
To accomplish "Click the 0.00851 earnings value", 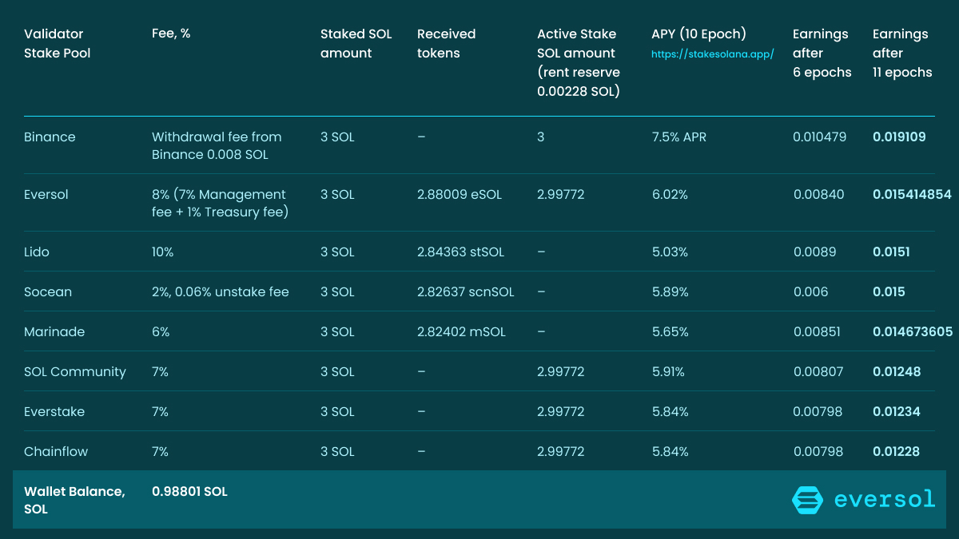I will pyautogui.click(x=817, y=332).
